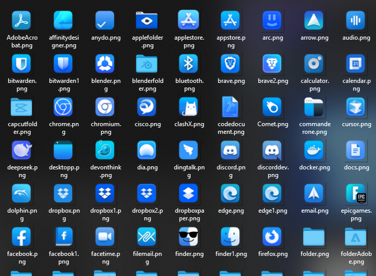Pick the plain folder.png icon
This screenshot has height=276, width=376.
click(x=314, y=237)
